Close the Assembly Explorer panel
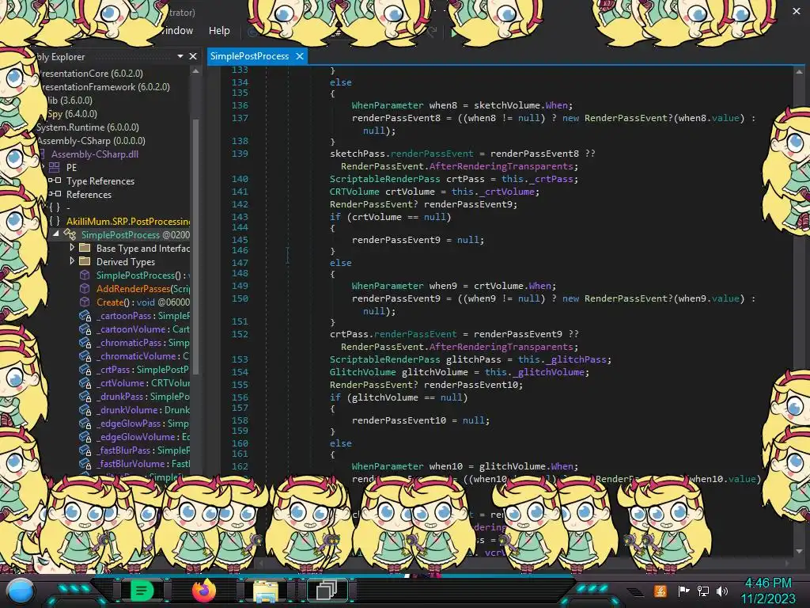Screen dimensions: 810x608 193,56
